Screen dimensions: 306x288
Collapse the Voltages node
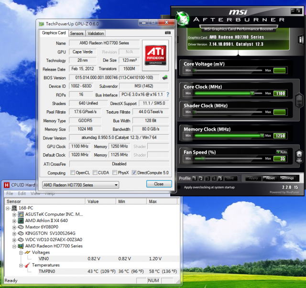coord(21,253)
